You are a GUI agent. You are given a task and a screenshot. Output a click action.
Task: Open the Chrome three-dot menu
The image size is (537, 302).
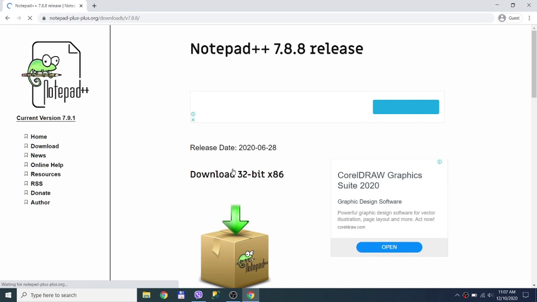(x=529, y=18)
